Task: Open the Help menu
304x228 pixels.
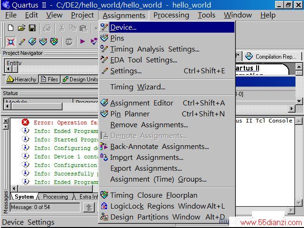Action: click(268, 15)
